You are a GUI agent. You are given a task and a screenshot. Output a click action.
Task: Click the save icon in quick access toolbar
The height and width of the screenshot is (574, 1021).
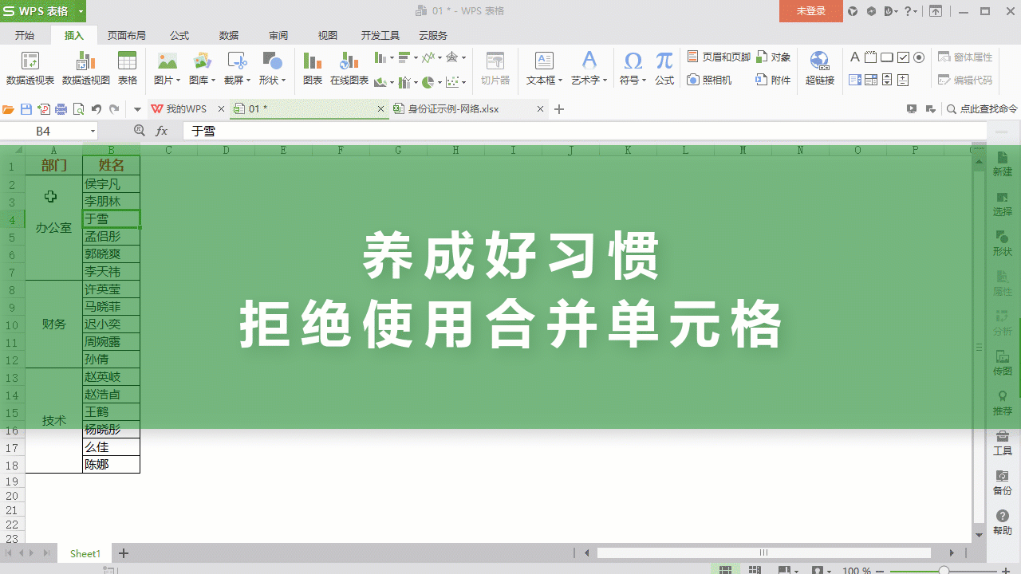(x=26, y=109)
